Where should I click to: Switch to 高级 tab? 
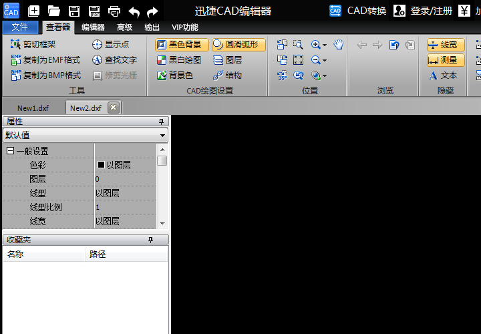[124, 27]
